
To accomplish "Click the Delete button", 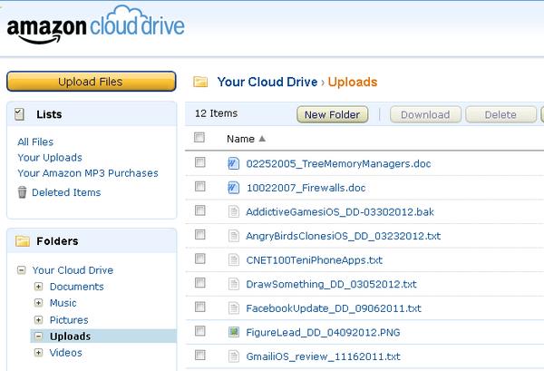I will point(500,114).
